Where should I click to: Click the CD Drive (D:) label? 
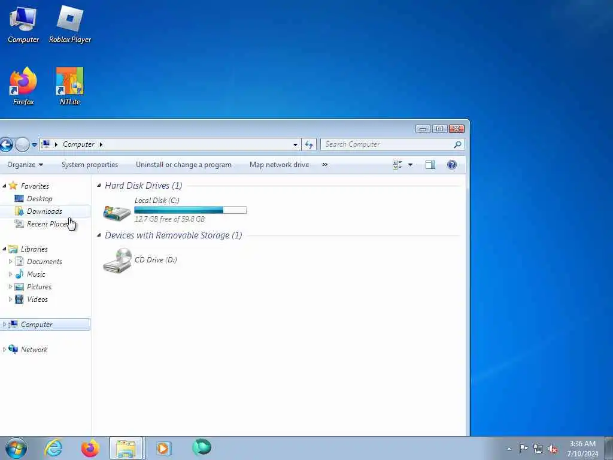[156, 260]
